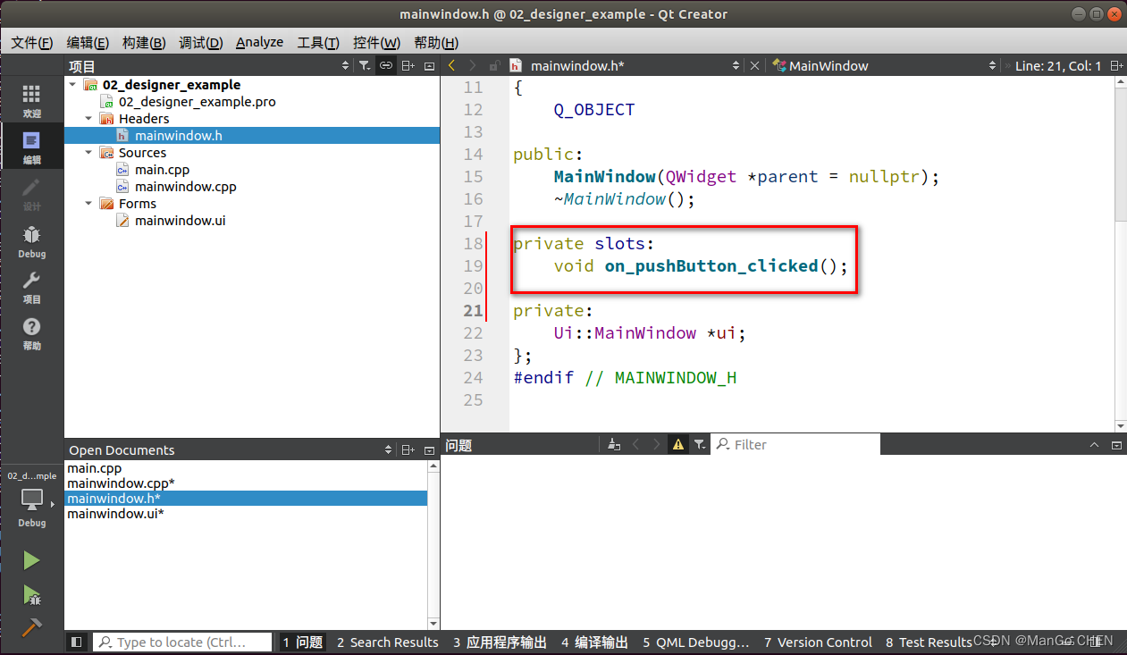Viewport: 1127px width, 655px height.
Task: Close the Open Documents panel
Action: coord(429,449)
